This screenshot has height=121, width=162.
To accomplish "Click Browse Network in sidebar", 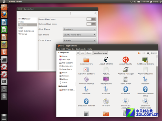I will click(67, 90).
